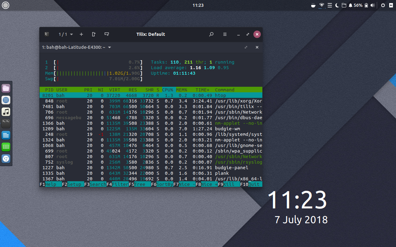Open Files from the dock

pos(6,88)
